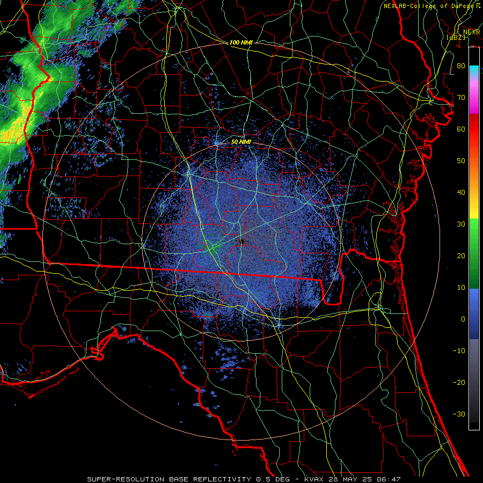Click the 100 NMI range ring label
This screenshot has width=483, height=483.
241,42
